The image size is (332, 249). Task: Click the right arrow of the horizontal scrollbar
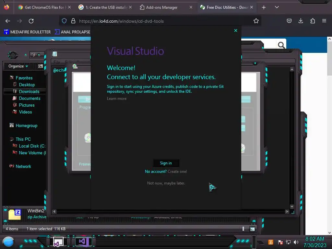coord(287,211)
